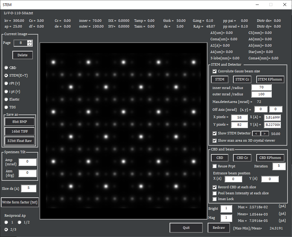
Task: Redraw the simulated image
Action: point(219,228)
